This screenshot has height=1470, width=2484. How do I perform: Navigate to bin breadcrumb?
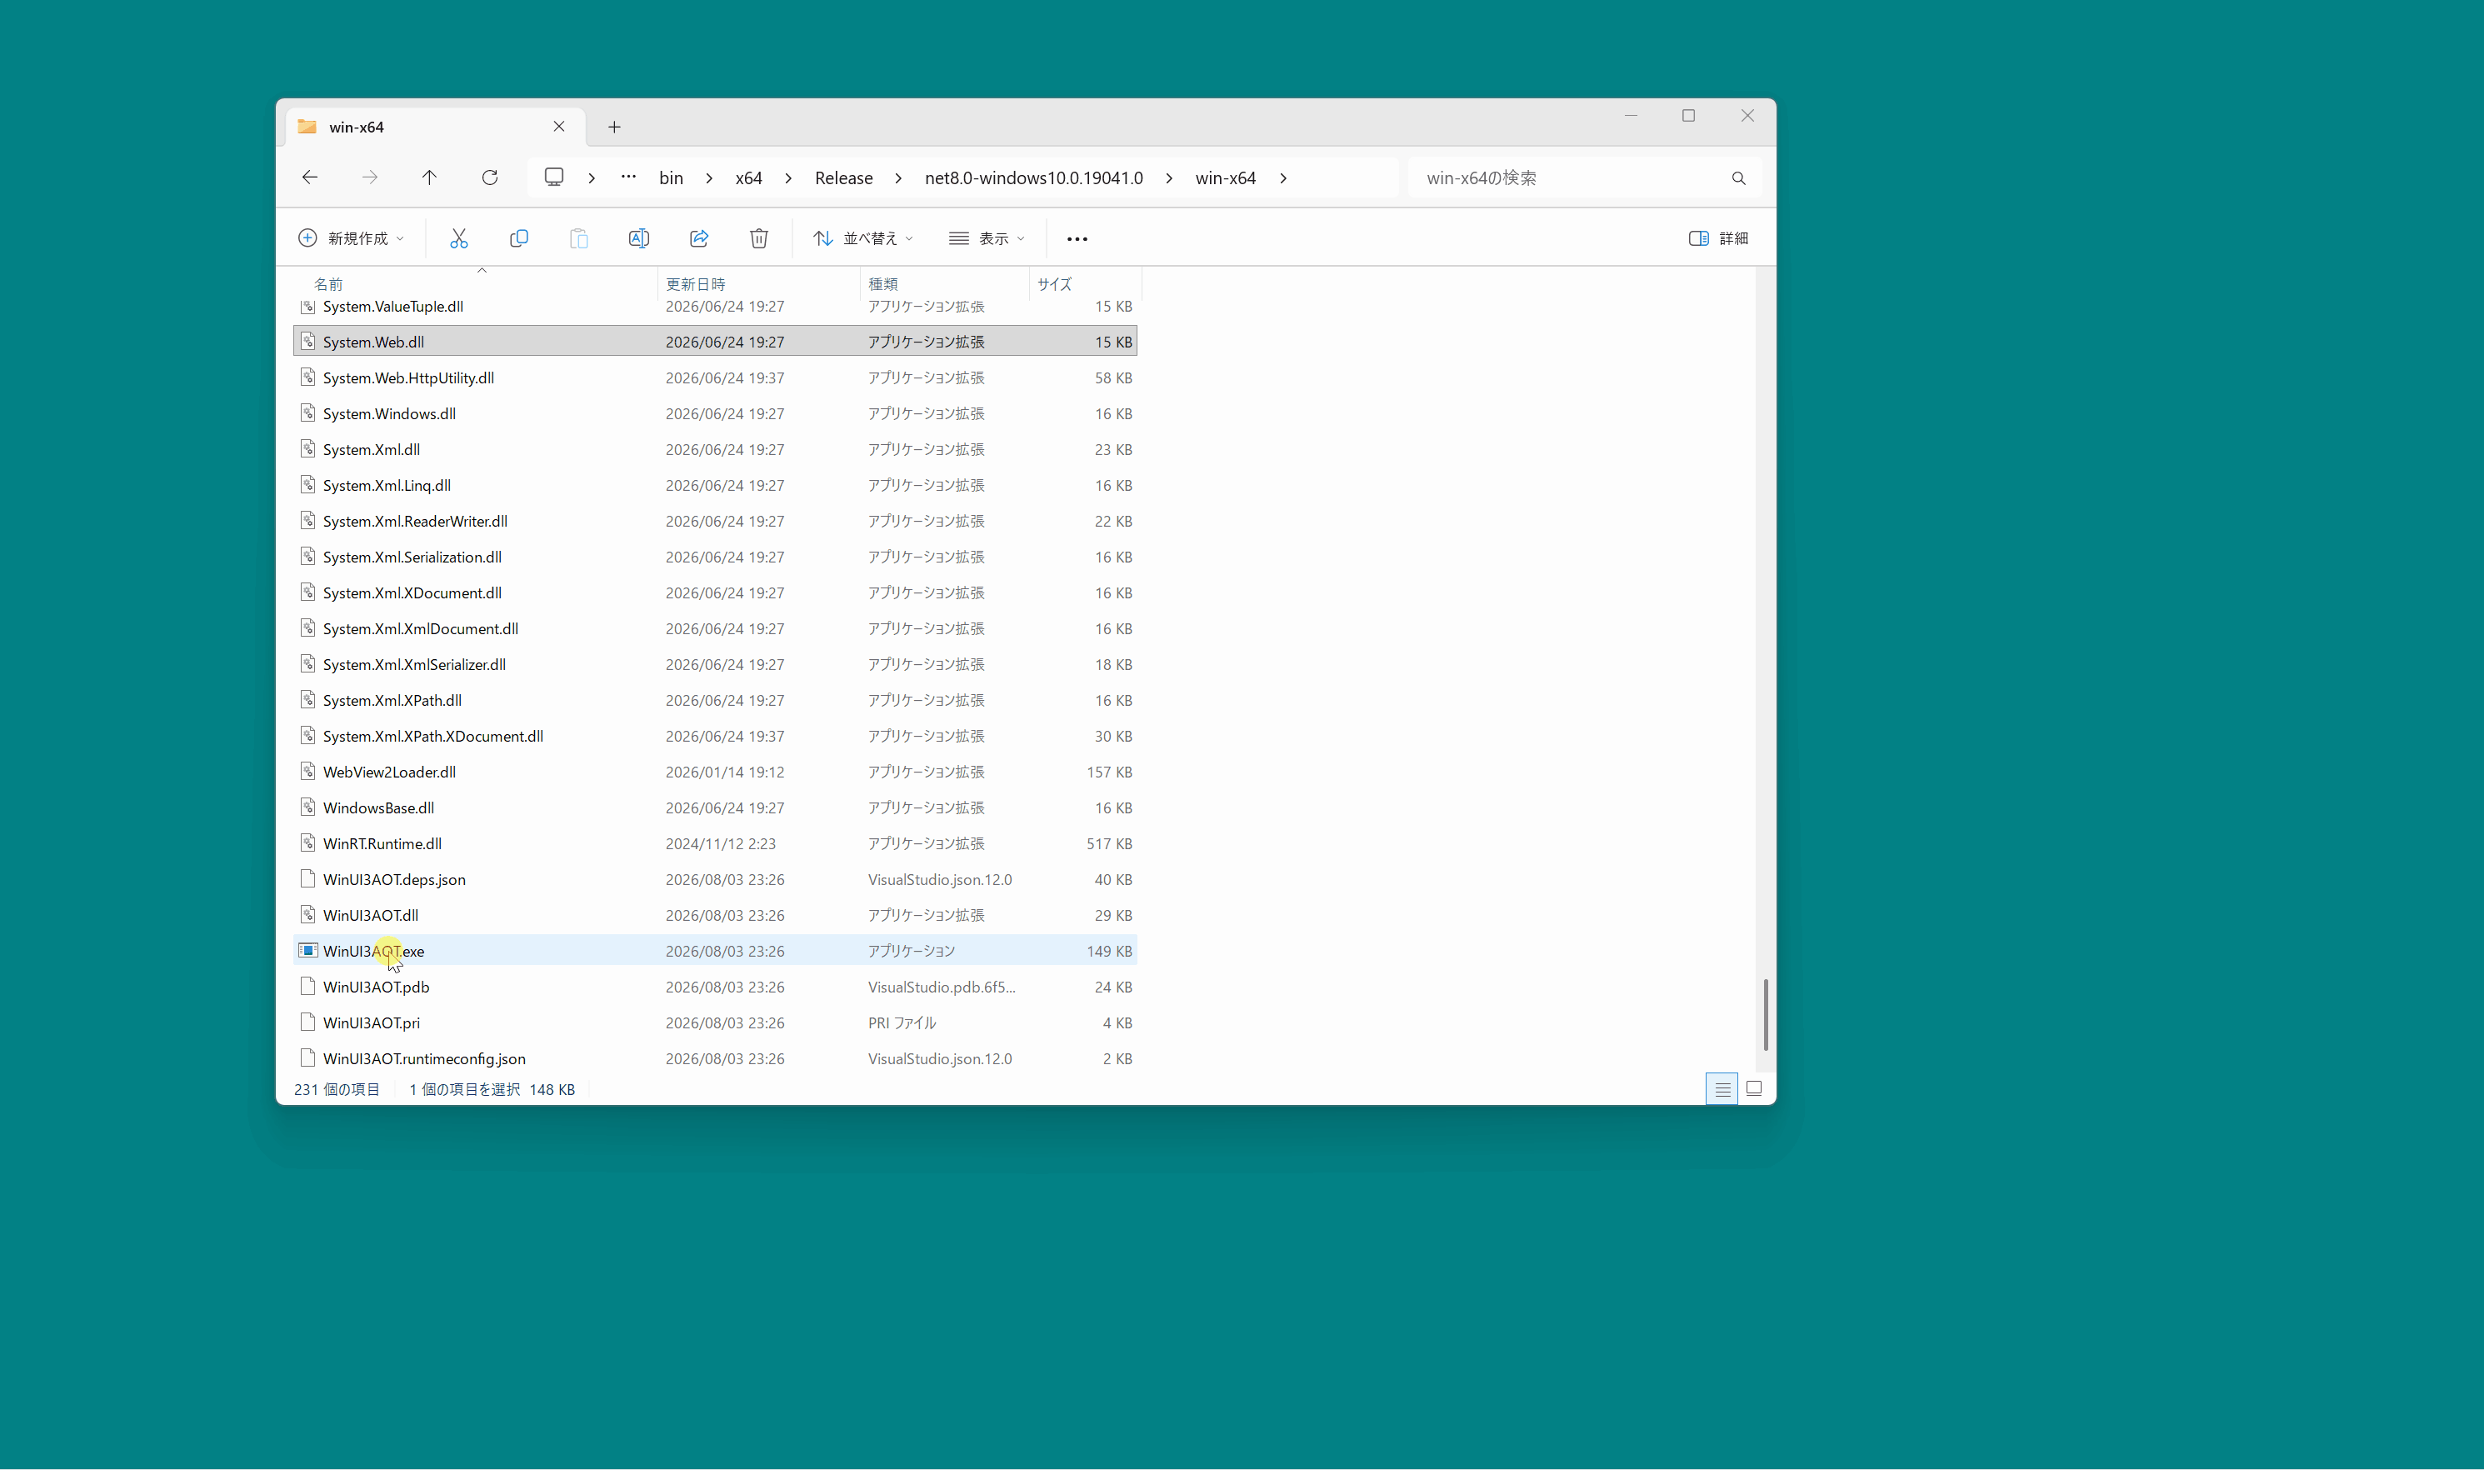tap(672, 178)
